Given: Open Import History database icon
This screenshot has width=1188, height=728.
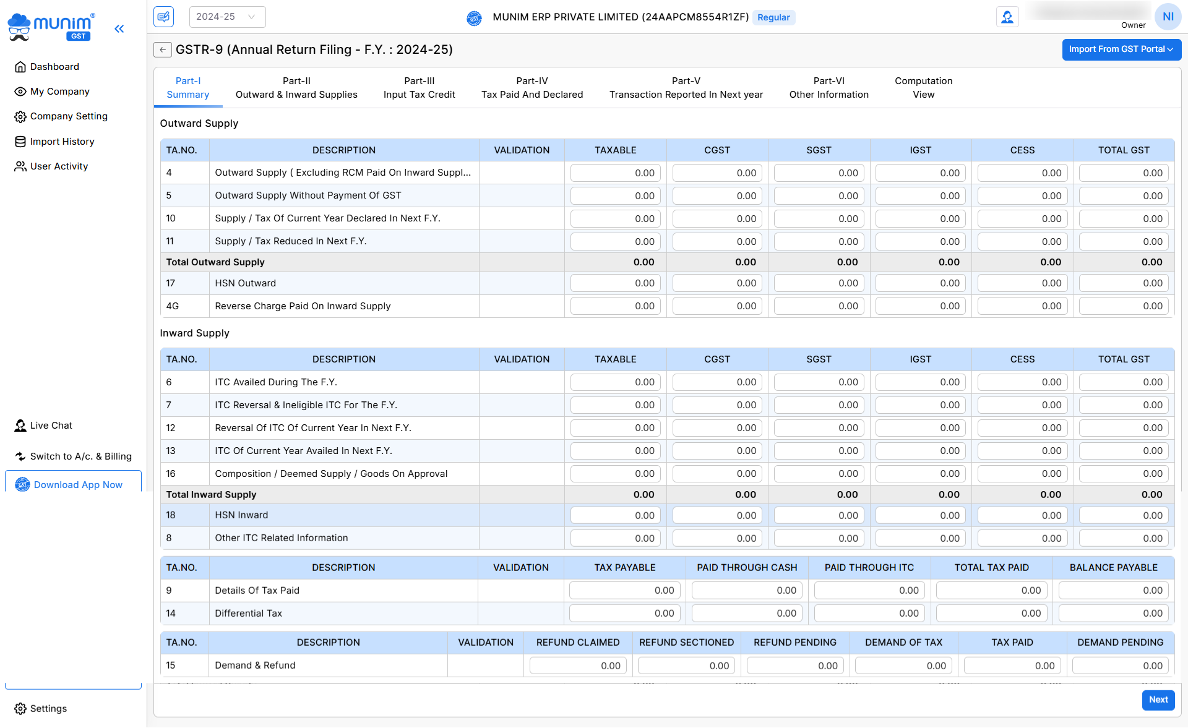Looking at the screenshot, I should coord(20,142).
